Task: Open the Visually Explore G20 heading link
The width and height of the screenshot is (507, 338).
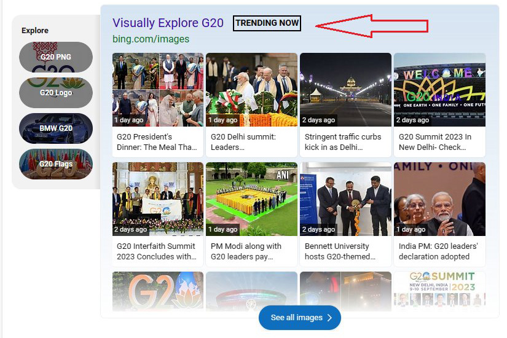Action: pos(168,23)
